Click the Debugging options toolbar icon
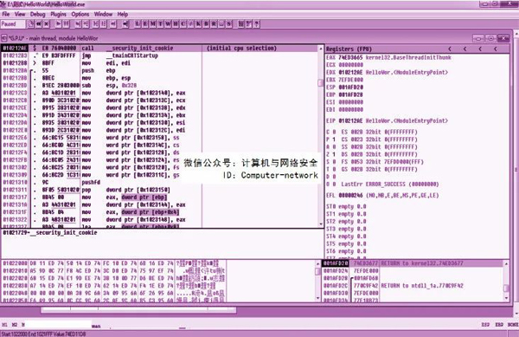The width and height of the screenshot is (519, 337). [241, 24]
